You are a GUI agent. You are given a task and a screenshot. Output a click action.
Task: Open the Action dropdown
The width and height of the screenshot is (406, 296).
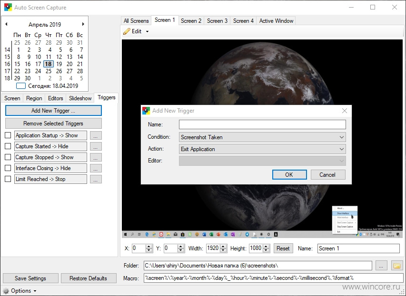(x=262, y=149)
